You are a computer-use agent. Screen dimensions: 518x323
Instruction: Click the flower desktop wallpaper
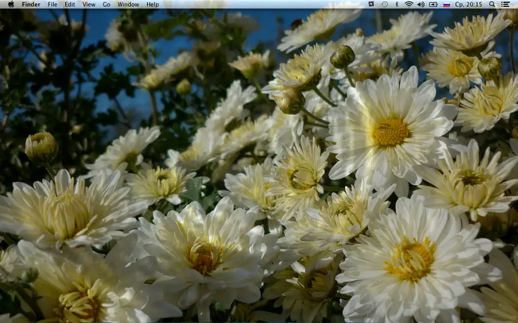[259, 166]
